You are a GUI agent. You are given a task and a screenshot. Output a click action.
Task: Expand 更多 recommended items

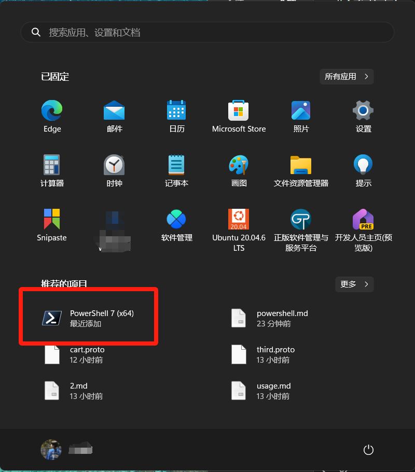click(354, 284)
